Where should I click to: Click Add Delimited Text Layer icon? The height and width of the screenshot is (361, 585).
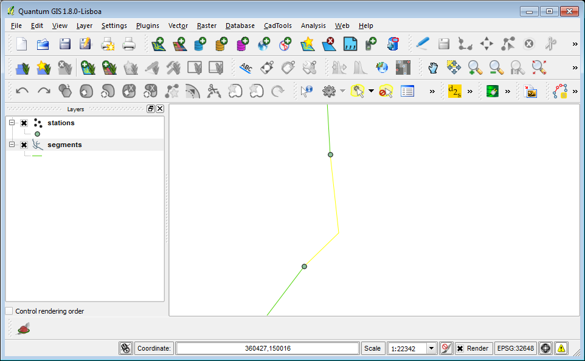pos(350,44)
